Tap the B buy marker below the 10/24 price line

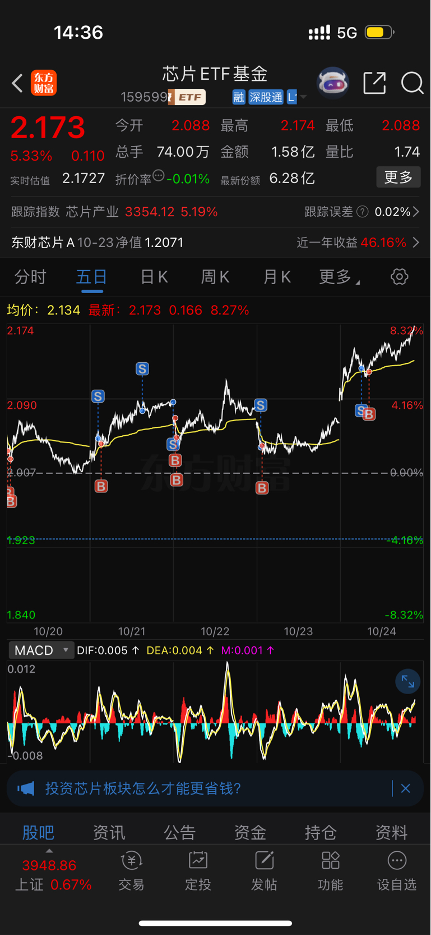[x=369, y=414]
